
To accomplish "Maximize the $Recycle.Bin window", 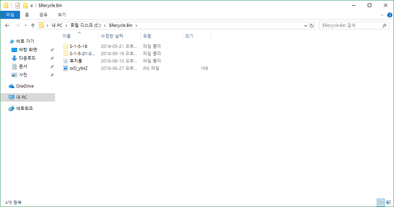I will [x=369, y=5].
